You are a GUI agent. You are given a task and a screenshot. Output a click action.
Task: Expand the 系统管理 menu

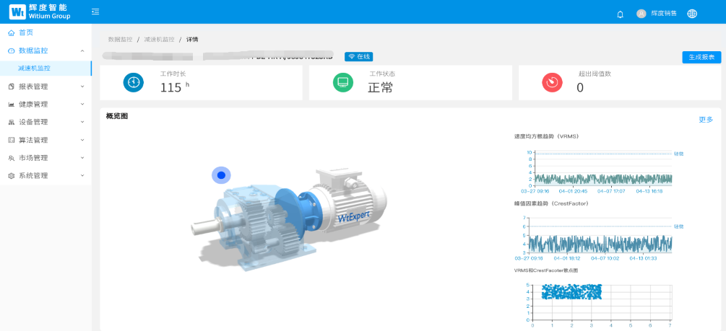(x=46, y=176)
